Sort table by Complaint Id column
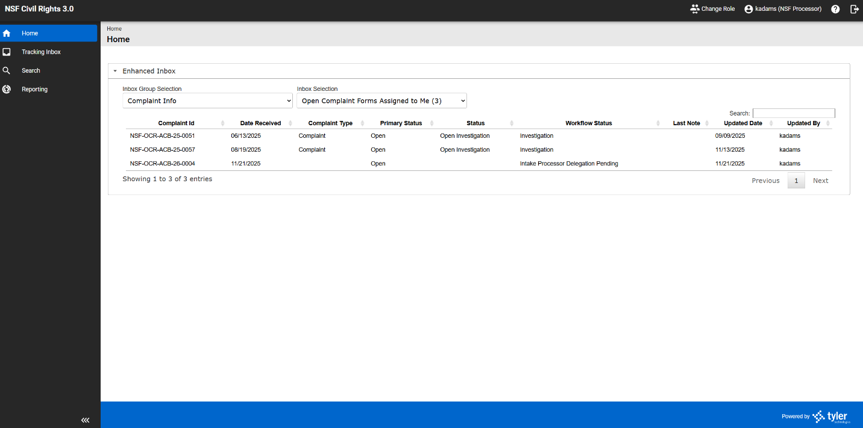The image size is (863, 428). 176,123
